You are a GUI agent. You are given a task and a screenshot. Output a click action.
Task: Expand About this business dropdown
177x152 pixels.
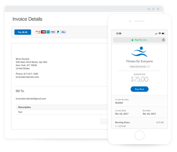139,67
